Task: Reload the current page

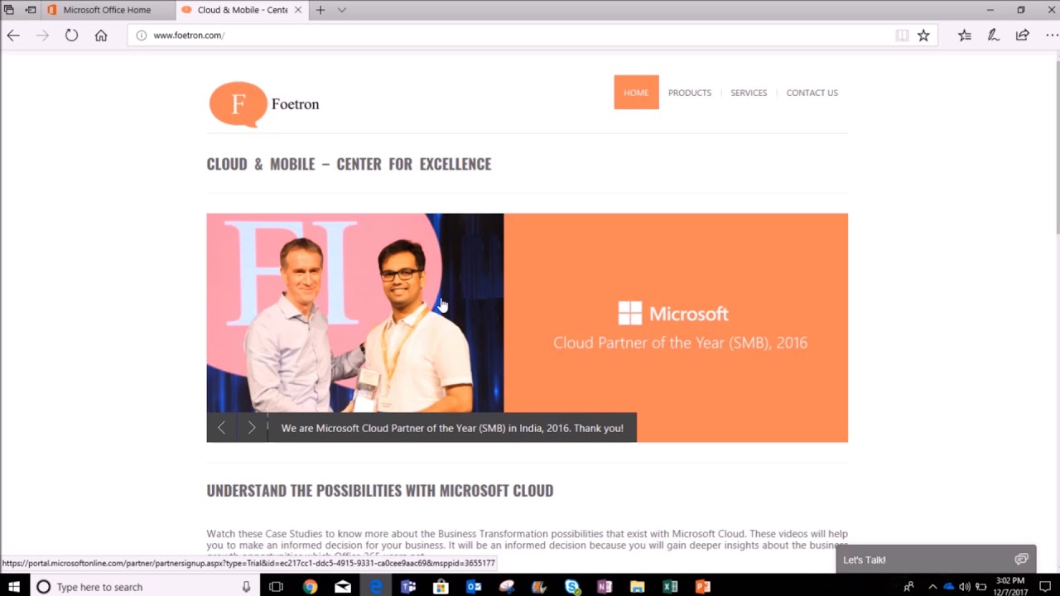Action: point(71,36)
